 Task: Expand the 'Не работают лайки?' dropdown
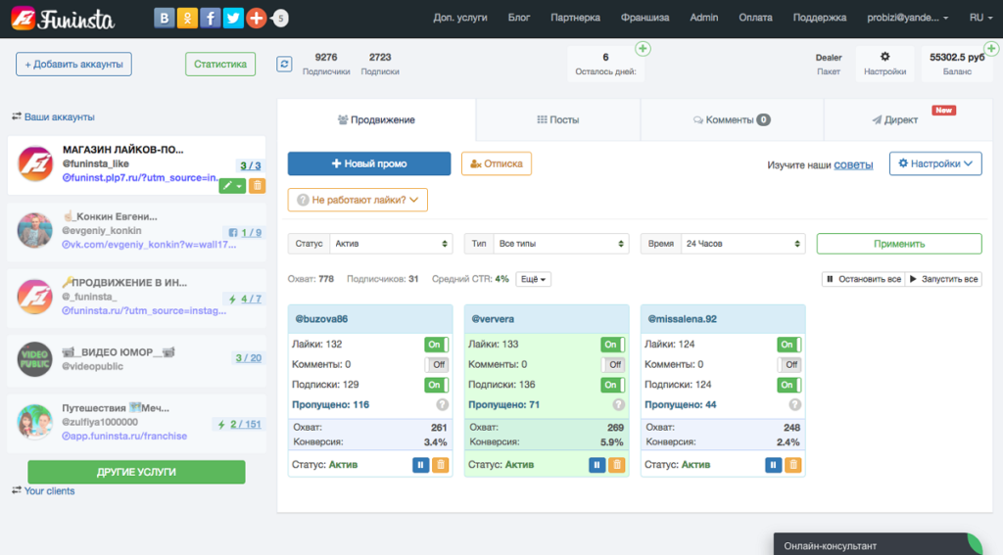(358, 201)
